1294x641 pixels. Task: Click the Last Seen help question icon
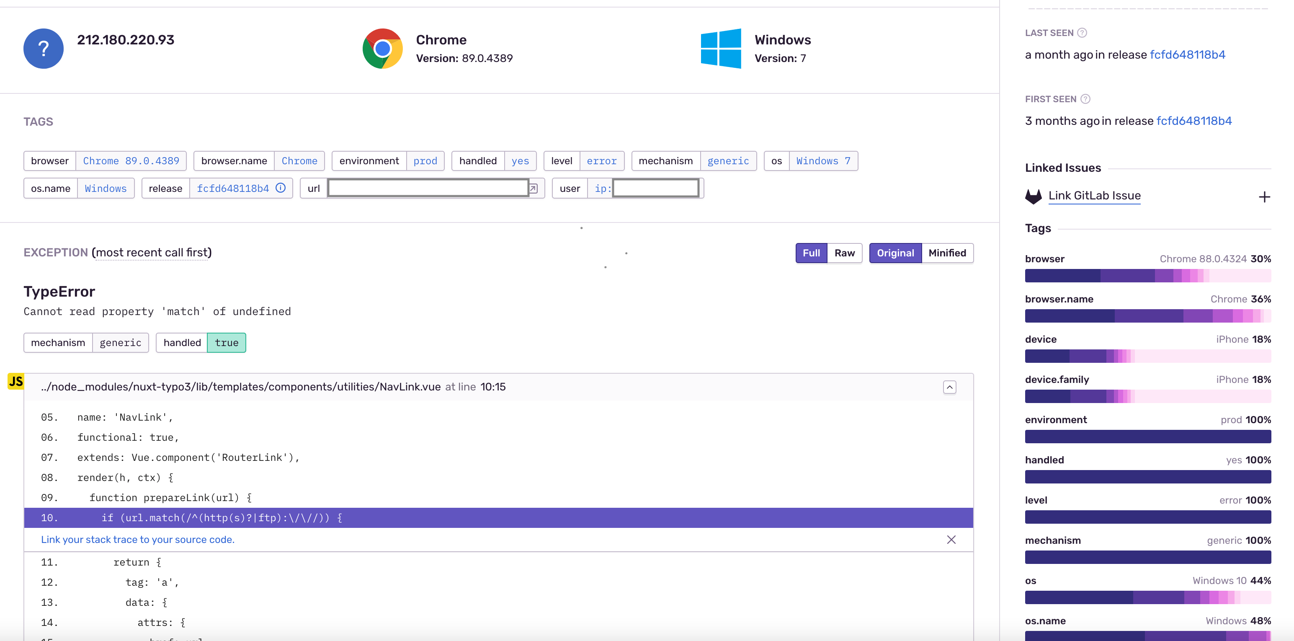1082,33
